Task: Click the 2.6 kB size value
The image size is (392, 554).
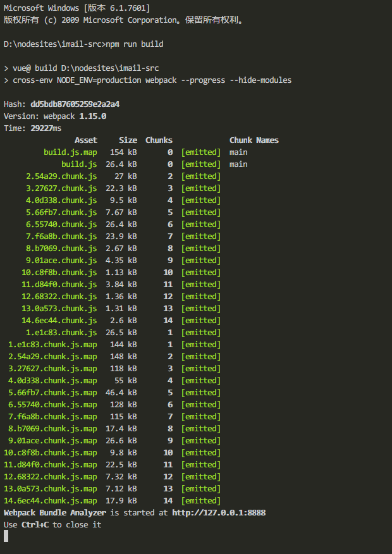Action: (123, 321)
